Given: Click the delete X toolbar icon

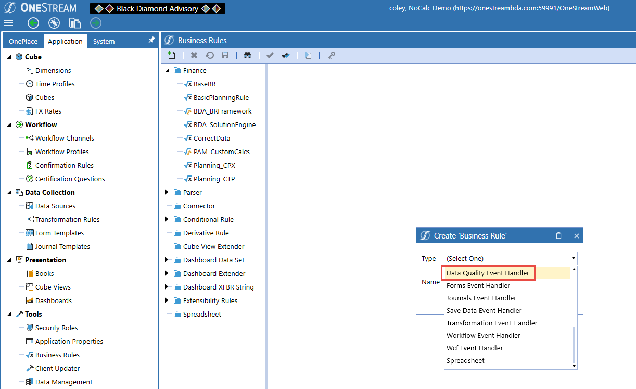Looking at the screenshot, I should click(194, 55).
